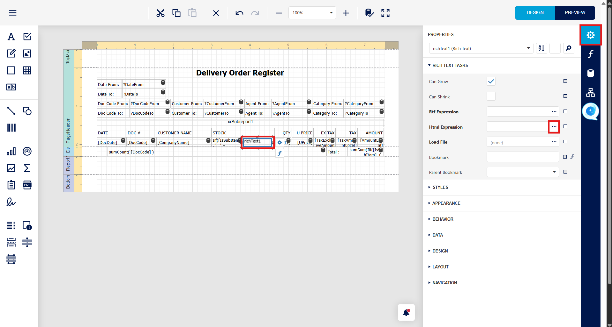Switch to the PREVIEW tab

click(x=575, y=13)
